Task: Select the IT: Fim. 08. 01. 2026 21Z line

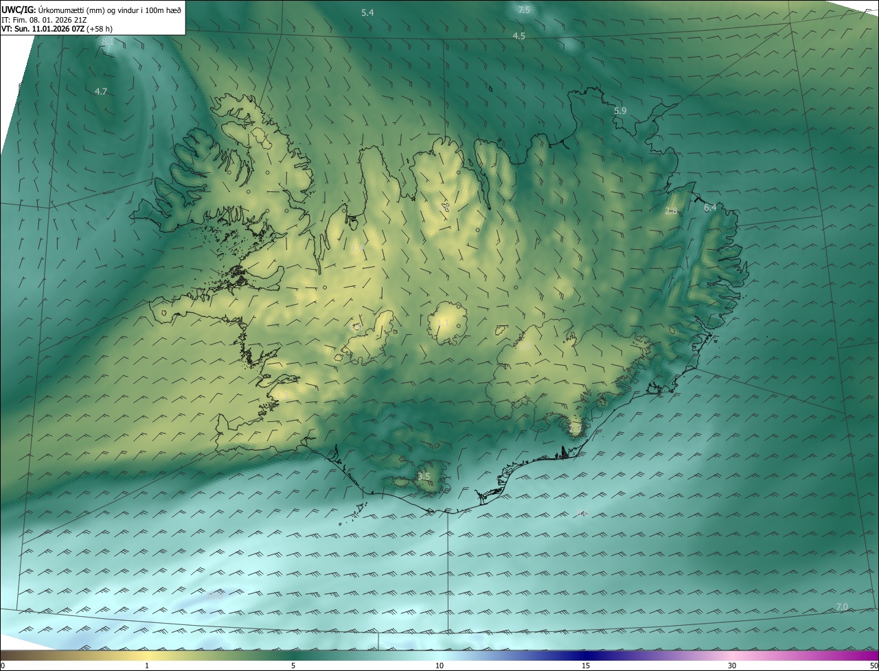Action: pyautogui.click(x=44, y=19)
